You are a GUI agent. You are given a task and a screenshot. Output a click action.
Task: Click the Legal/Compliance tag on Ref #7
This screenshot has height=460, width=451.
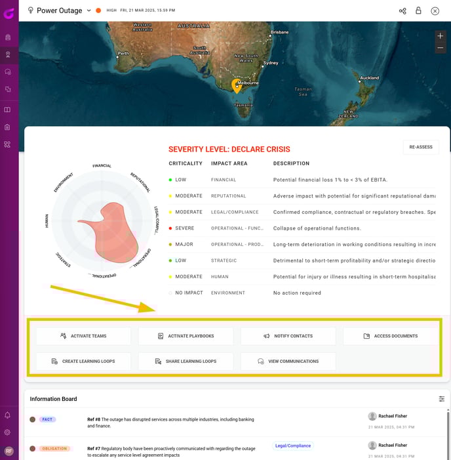293,446
